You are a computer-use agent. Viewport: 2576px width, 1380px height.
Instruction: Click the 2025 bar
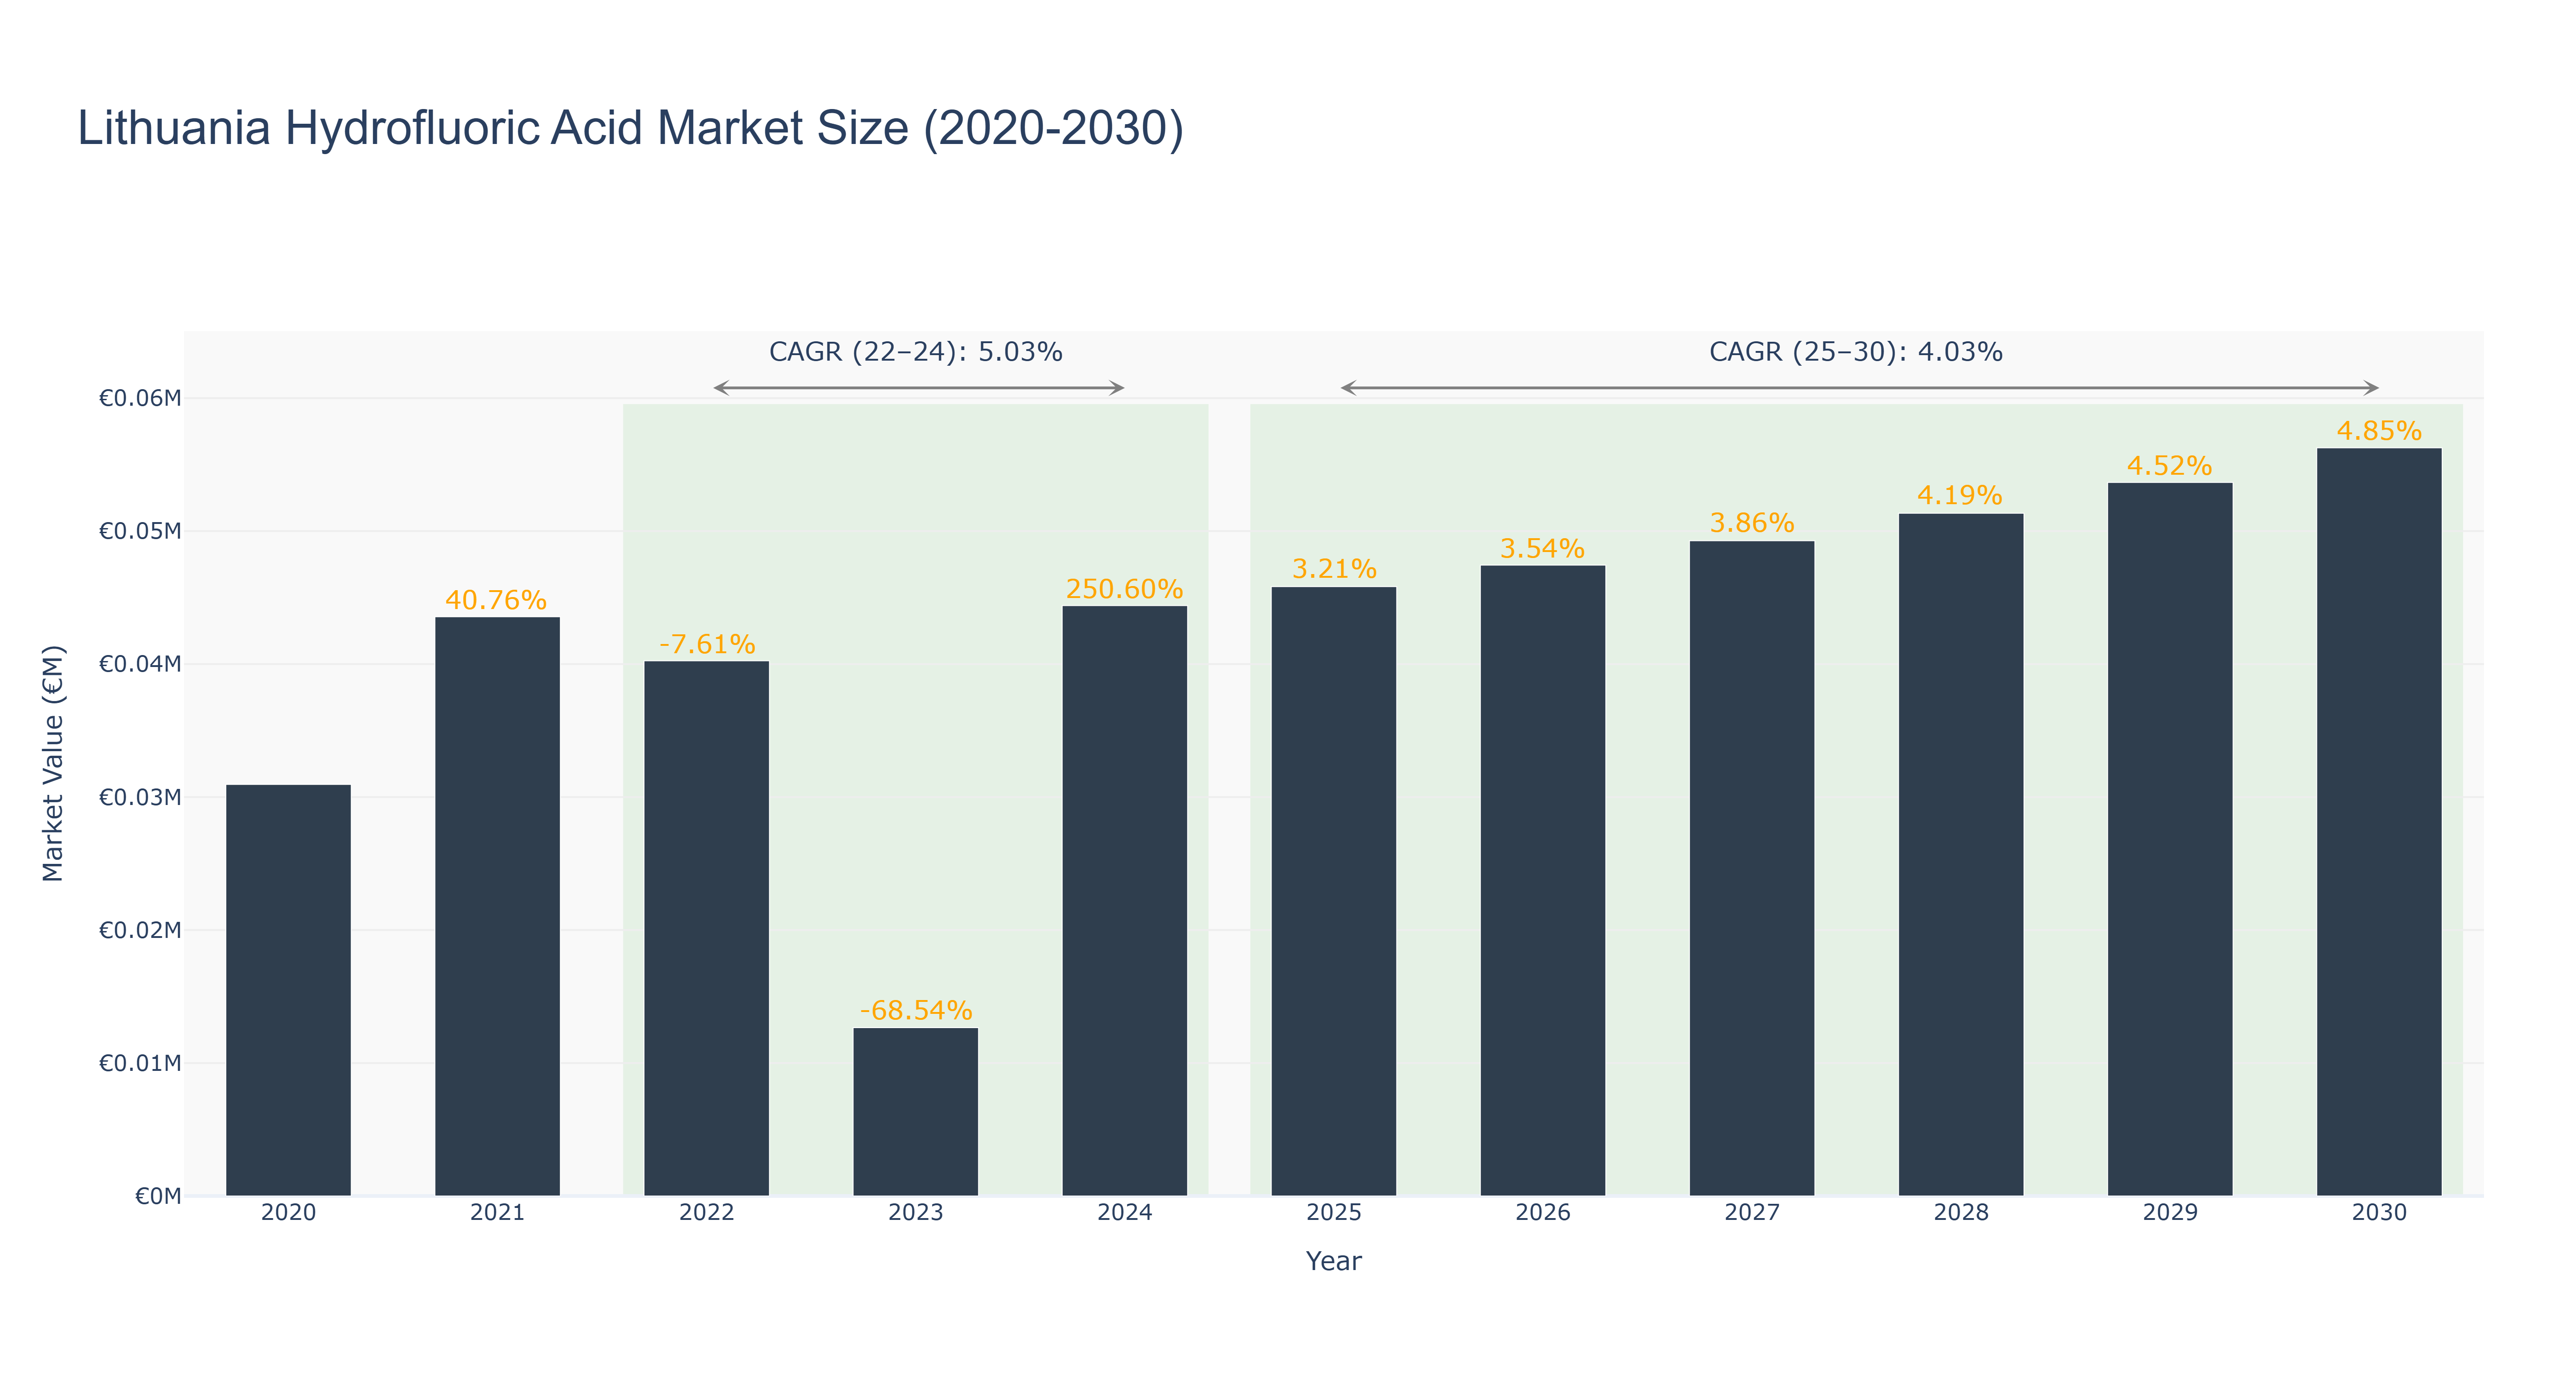pos(1333,891)
